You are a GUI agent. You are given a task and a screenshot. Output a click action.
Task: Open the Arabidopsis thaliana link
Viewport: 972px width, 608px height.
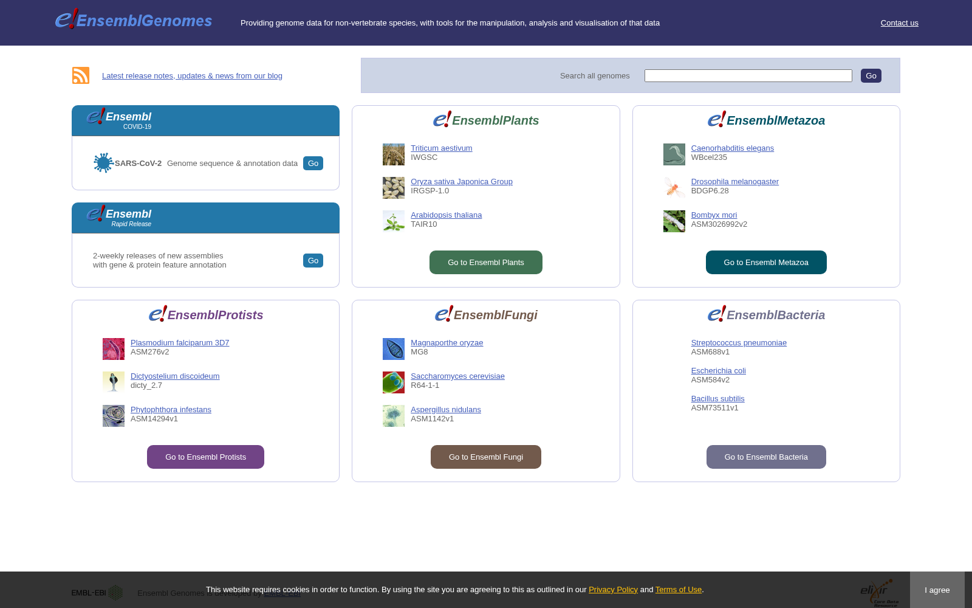(x=447, y=215)
